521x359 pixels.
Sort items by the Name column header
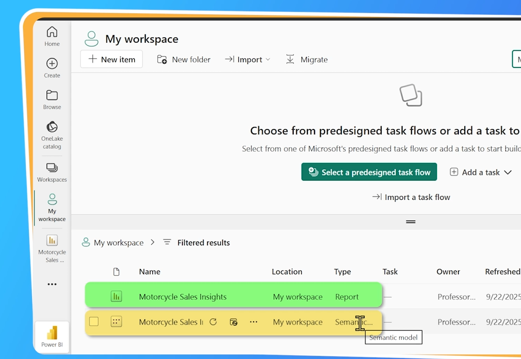coord(149,271)
